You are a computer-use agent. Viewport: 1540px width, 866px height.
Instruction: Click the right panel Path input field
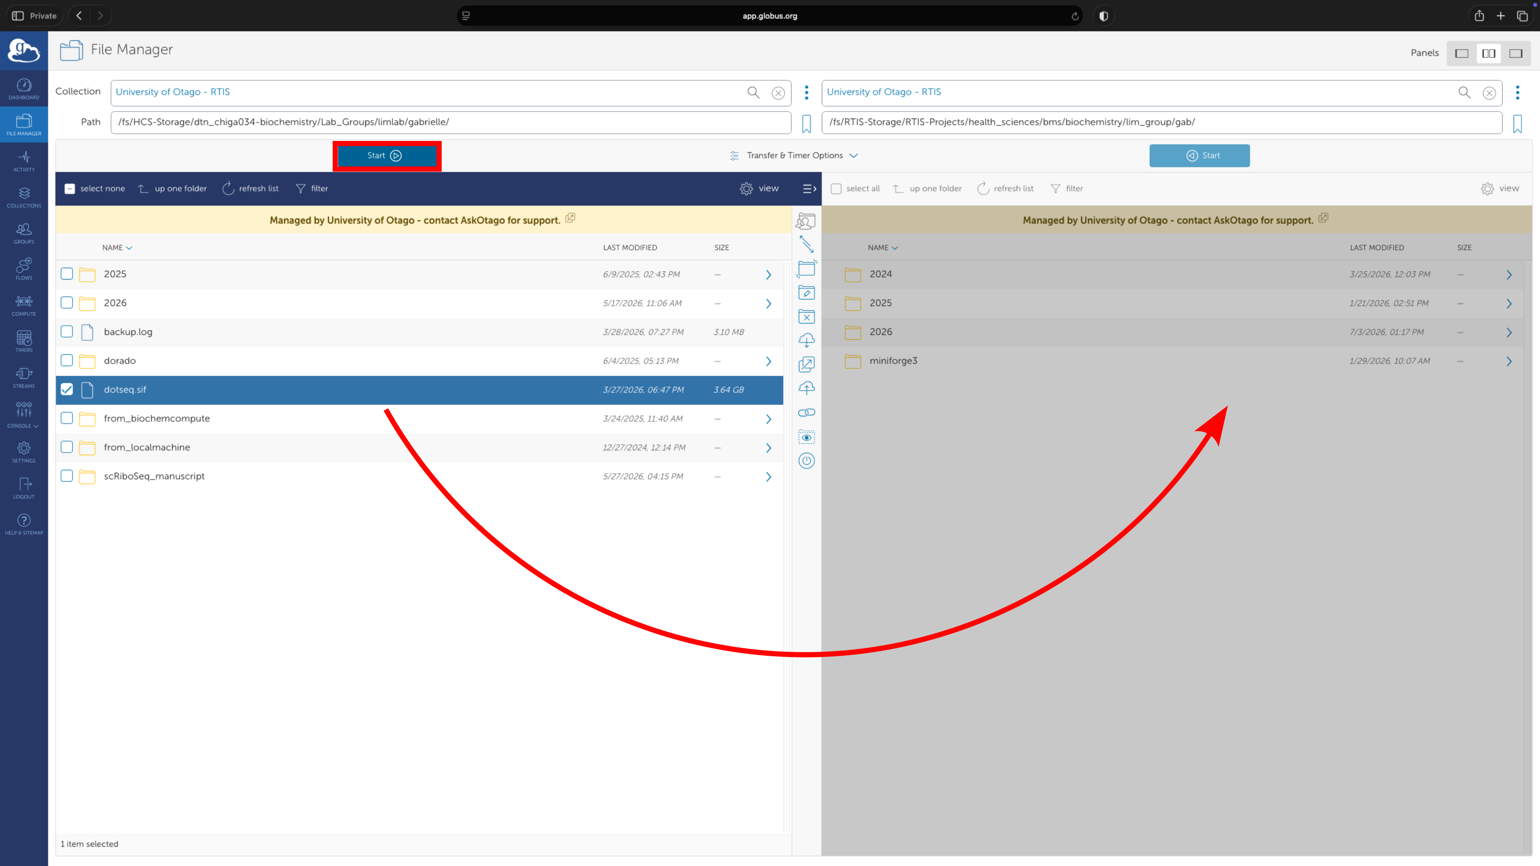[1162, 122]
